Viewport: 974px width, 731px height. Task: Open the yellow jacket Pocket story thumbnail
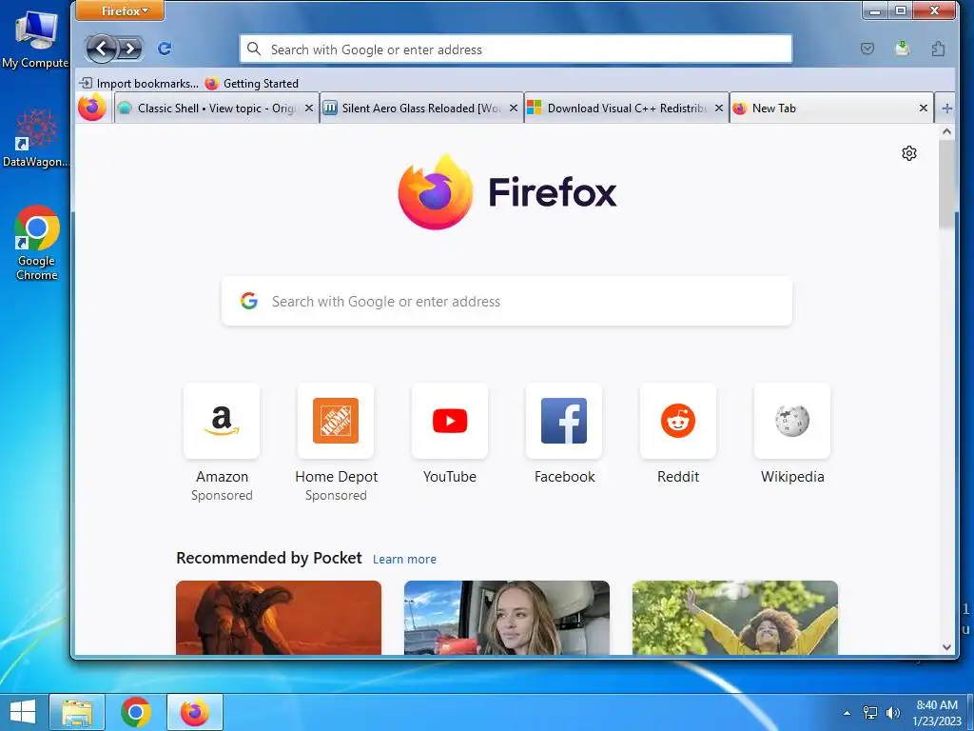[x=735, y=617]
